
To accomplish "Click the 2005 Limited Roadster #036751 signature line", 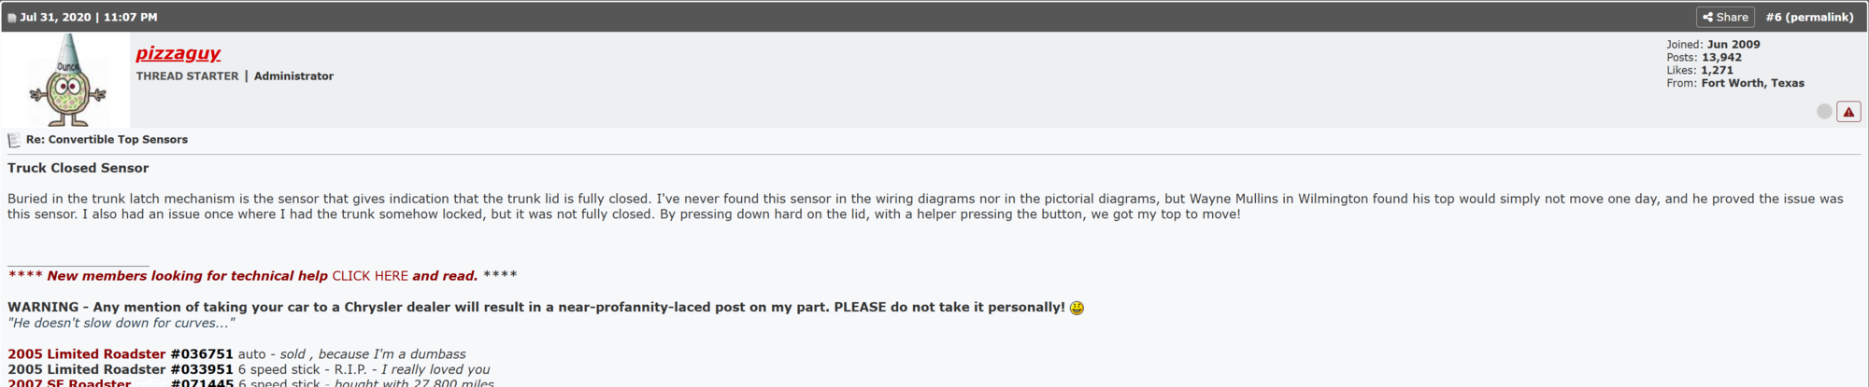I will (120, 354).
